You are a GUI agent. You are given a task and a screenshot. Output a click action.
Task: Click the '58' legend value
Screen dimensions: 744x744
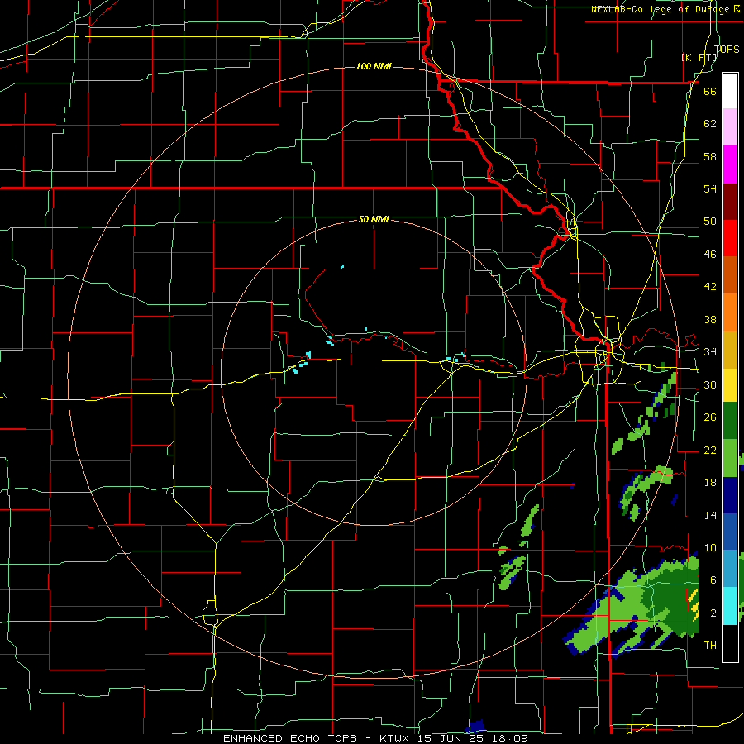[710, 156]
